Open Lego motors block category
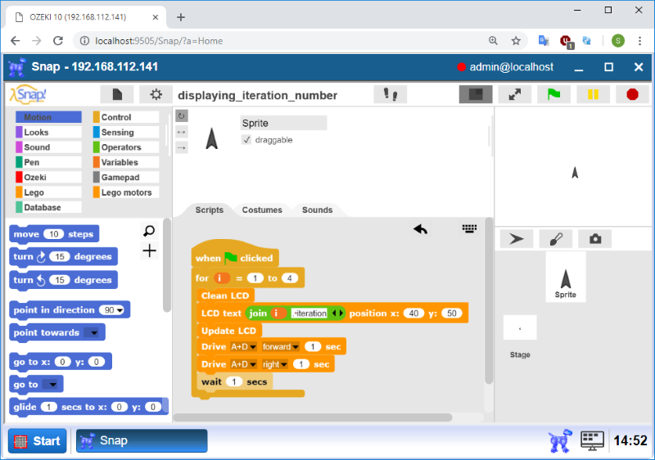Image resolution: width=655 pixels, height=460 pixels. tap(126, 192)
